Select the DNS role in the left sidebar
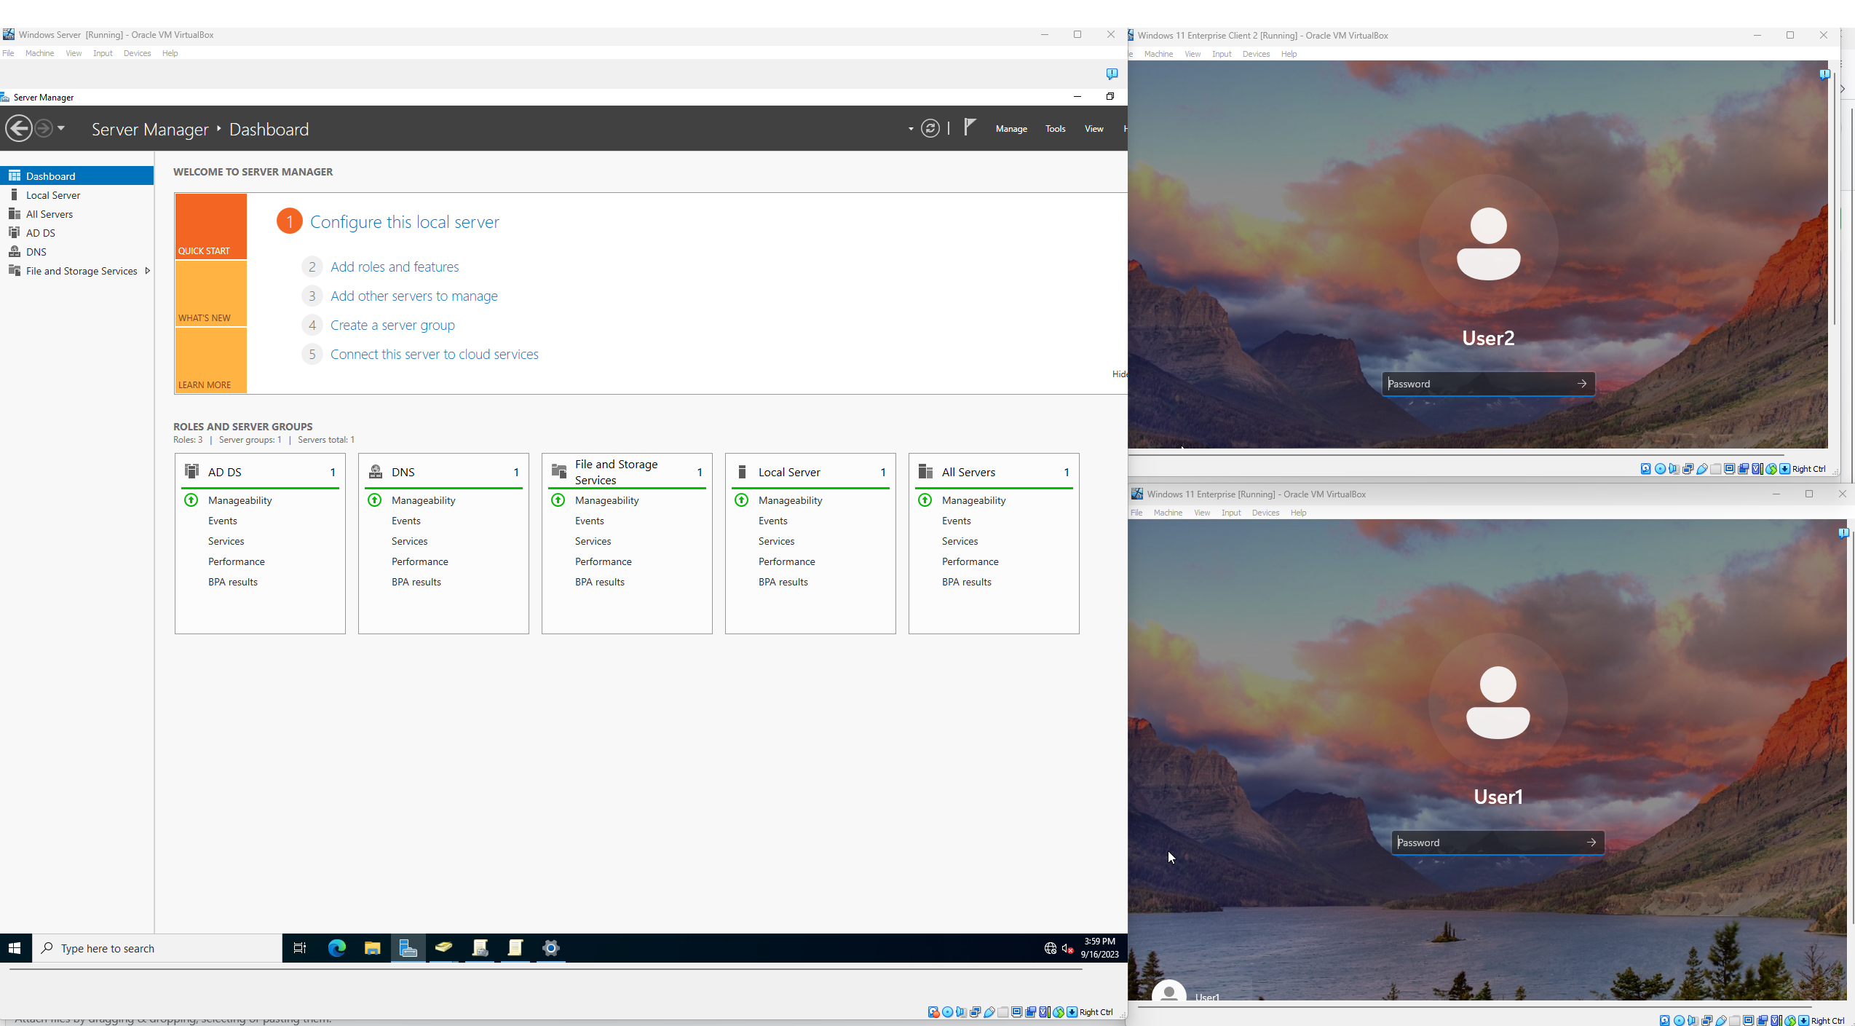This screenshot has height=1026, width=1855. coord(35,251)
